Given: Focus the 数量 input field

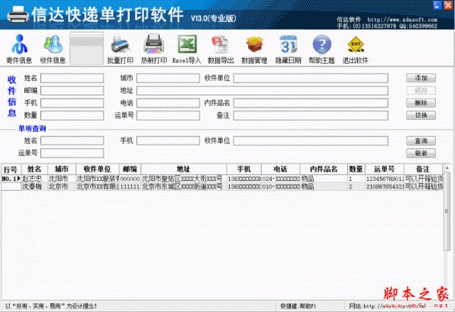Looking at the screenshot, I should tap(72, 115).
